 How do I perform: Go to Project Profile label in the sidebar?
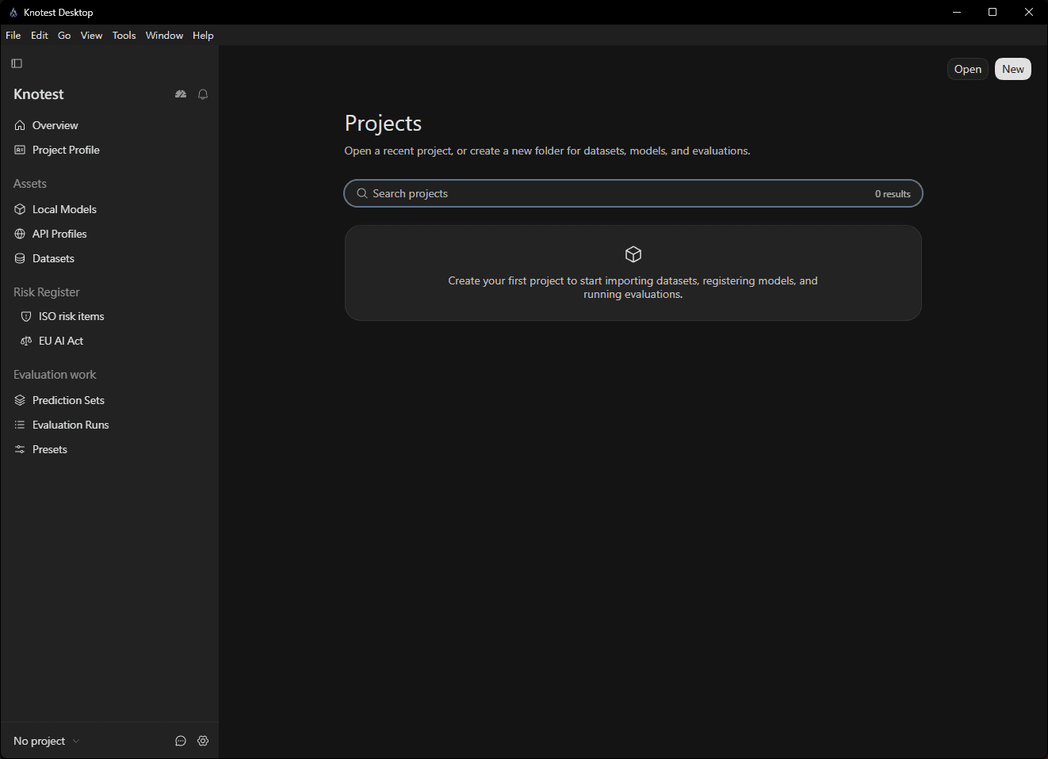(x=66, y=150)
